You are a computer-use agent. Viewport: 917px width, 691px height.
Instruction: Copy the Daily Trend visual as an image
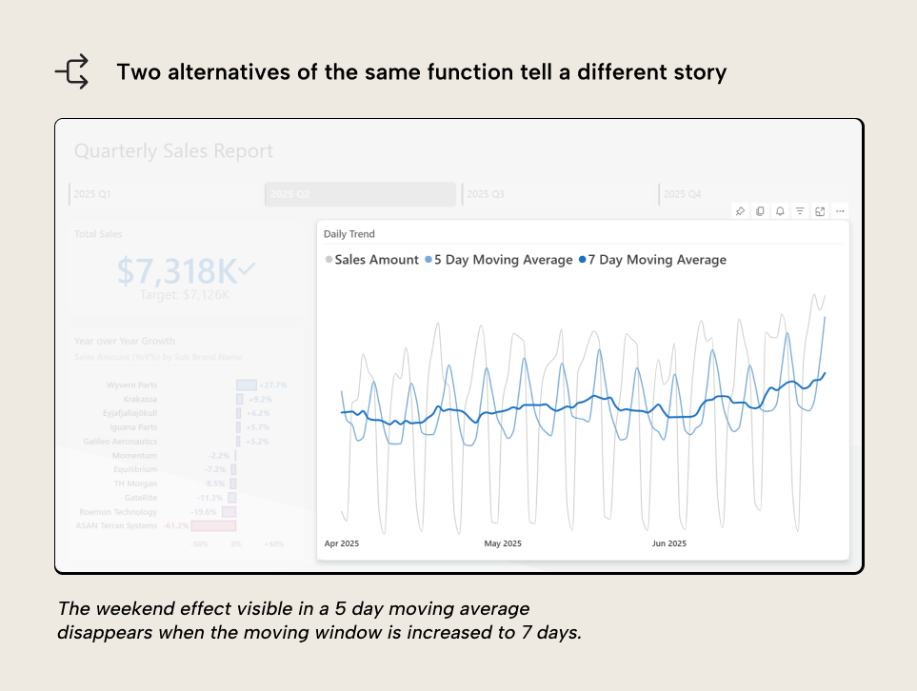[760, 211]
